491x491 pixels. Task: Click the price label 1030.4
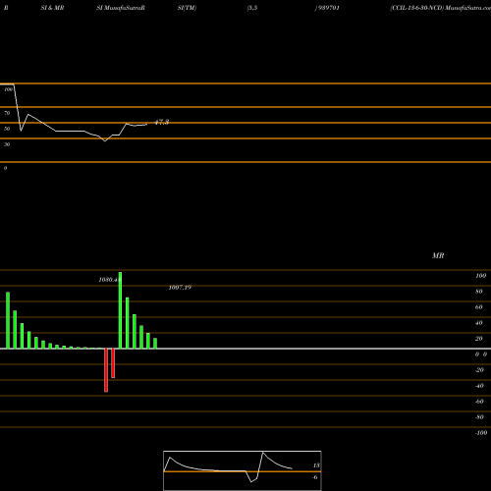pos(110,280)
